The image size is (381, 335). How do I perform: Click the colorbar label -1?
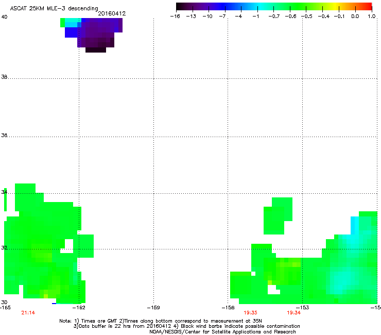[255, 16]
